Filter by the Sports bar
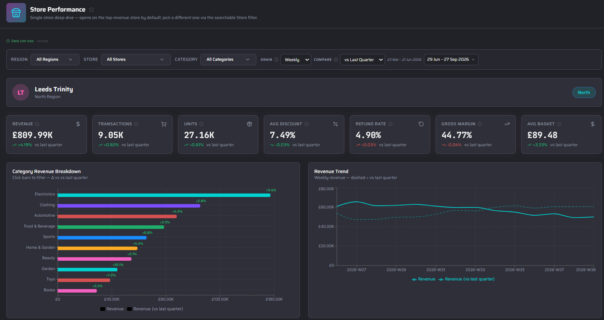This screenshot has height=320, width=604. [102, 238]
